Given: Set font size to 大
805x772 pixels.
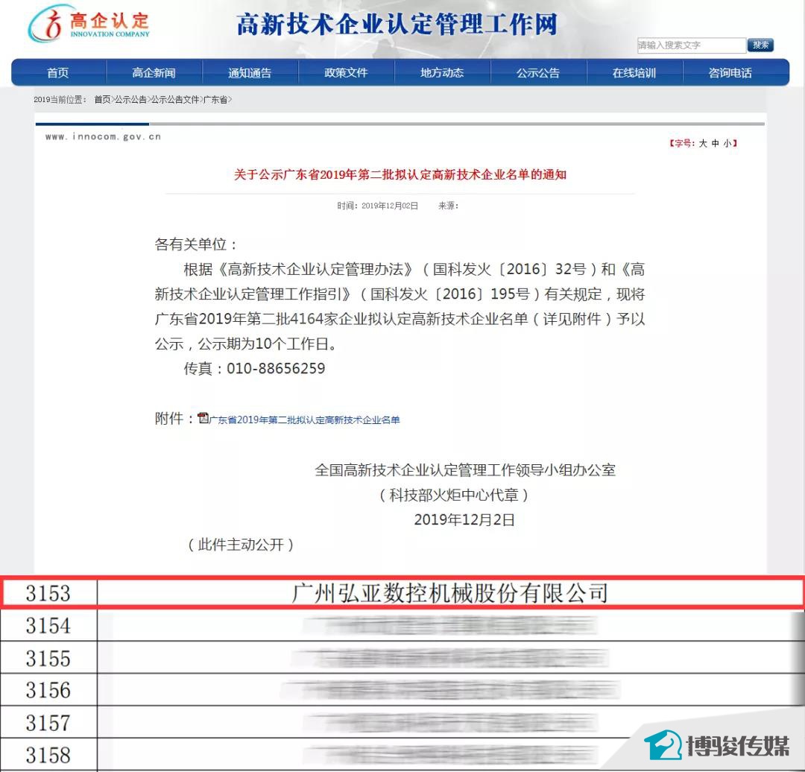Looking at the screenshot, I should coord(703,143).
